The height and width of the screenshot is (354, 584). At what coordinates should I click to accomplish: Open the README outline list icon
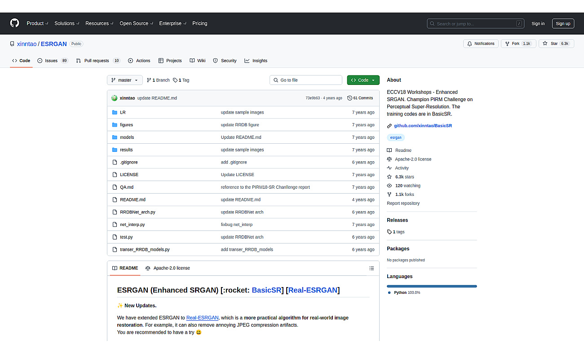coord(372,268)
